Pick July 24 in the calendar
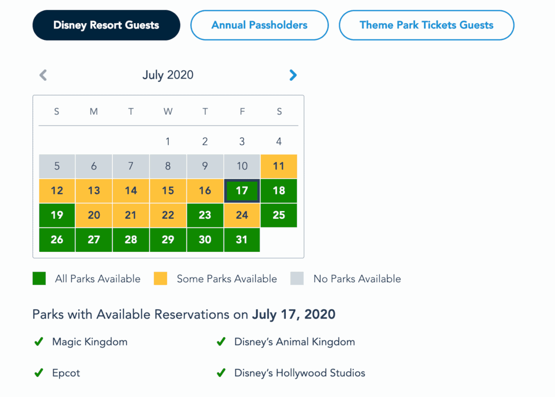 click(242, 215)
